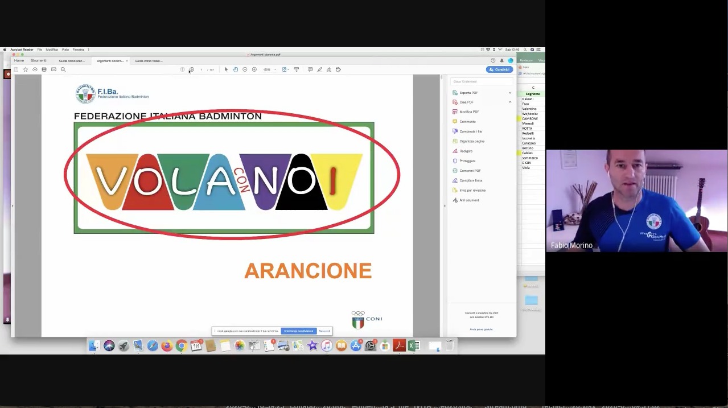Switch to Acrobat Reader in the Dock

click(x=400, y=345)
